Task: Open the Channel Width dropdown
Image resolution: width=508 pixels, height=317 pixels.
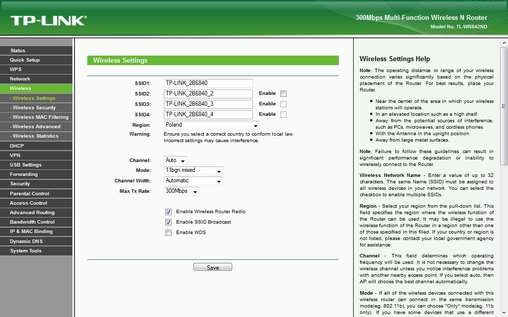Action: tap(193, 181)
